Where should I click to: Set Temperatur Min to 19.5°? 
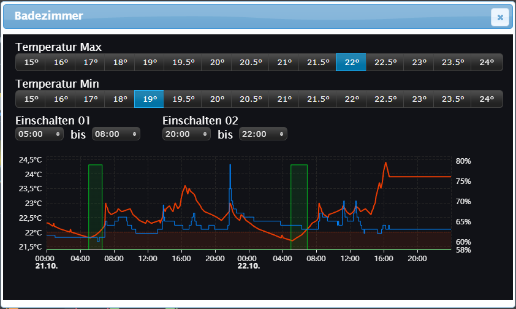pos(183,99)
